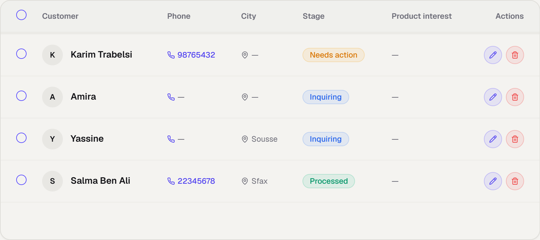Click the Sousse city value
The width and height of the screenshot is (540, 240).
[x=264, y=139]
